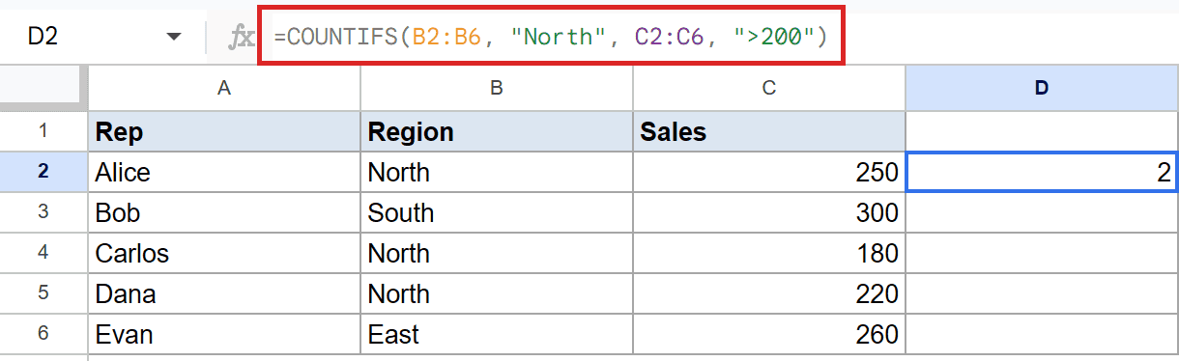Screen dimensions: 1179x361
Task: Select the sales value 260
Action: coord(769,334)
